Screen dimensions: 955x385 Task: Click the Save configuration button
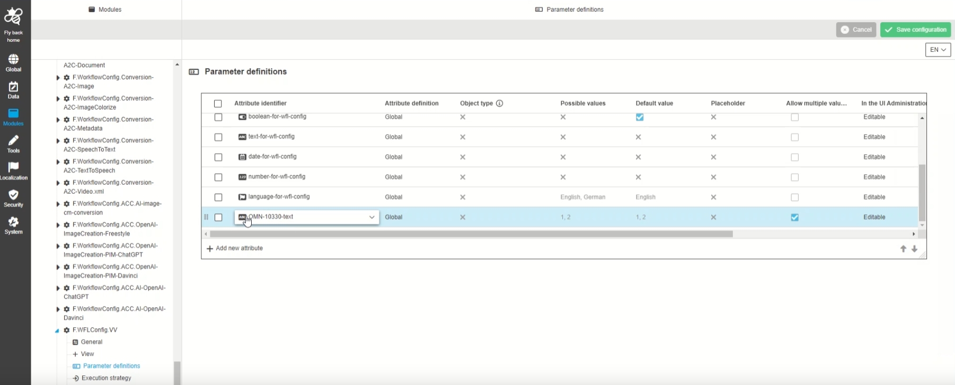pos(915,30)
